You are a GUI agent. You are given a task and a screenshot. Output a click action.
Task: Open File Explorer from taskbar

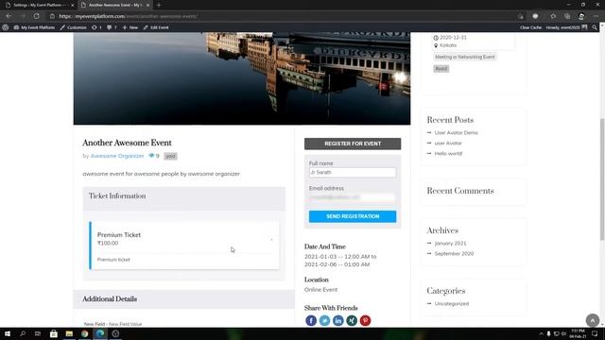69,333
